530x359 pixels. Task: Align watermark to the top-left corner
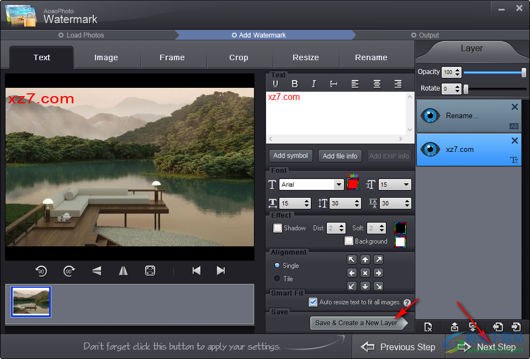pos(352,260)
